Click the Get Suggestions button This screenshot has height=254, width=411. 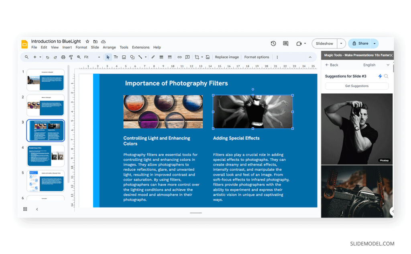point(356,86)
